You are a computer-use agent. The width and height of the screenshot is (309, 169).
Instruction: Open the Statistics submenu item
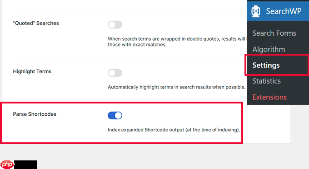[x=266, y=81]
